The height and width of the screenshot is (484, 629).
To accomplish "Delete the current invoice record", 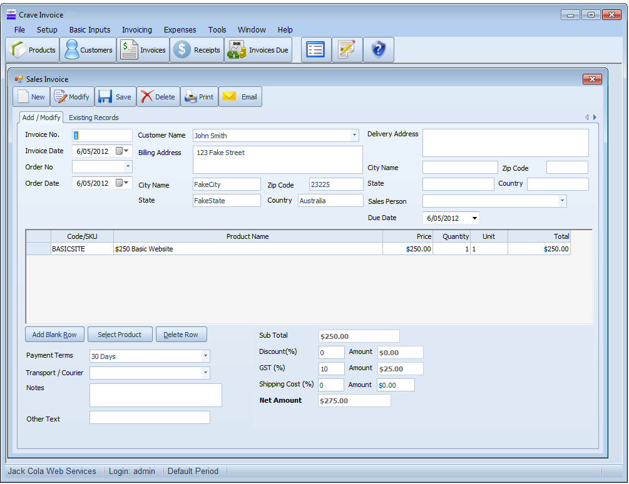I will 158,97.
